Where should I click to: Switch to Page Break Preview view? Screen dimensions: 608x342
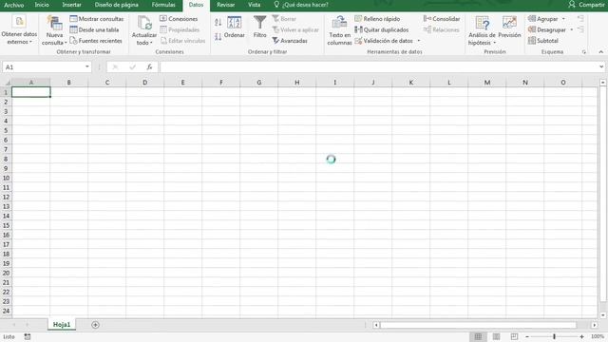click(514, 336)
